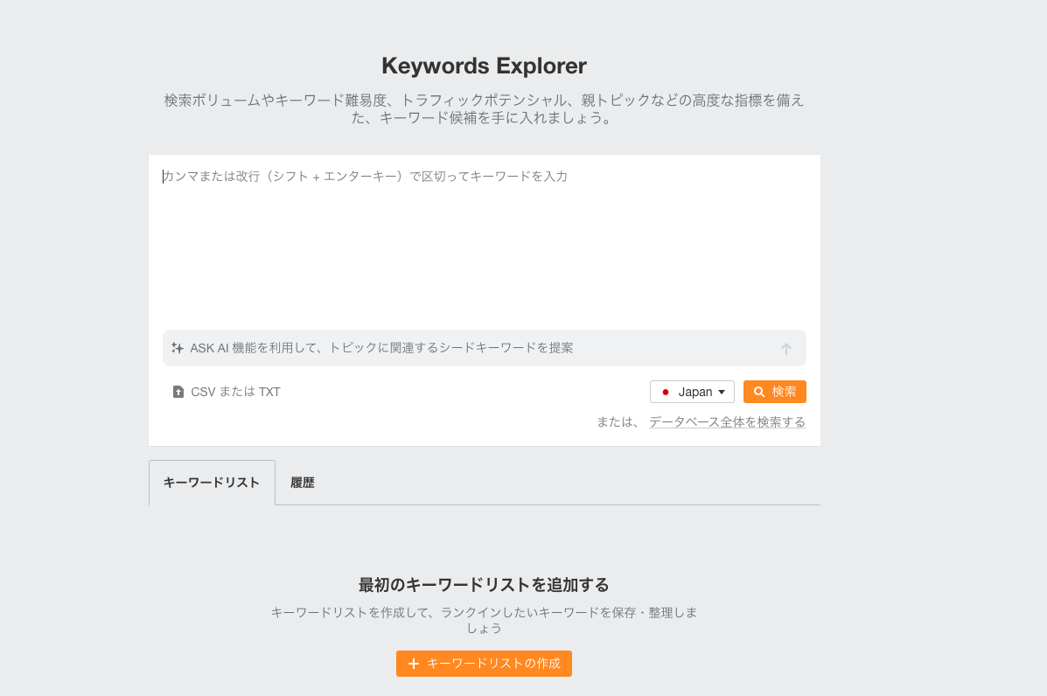
Task: Click the 最初のキーワードリストを追加する heading
Action: [x=484, y=584]
